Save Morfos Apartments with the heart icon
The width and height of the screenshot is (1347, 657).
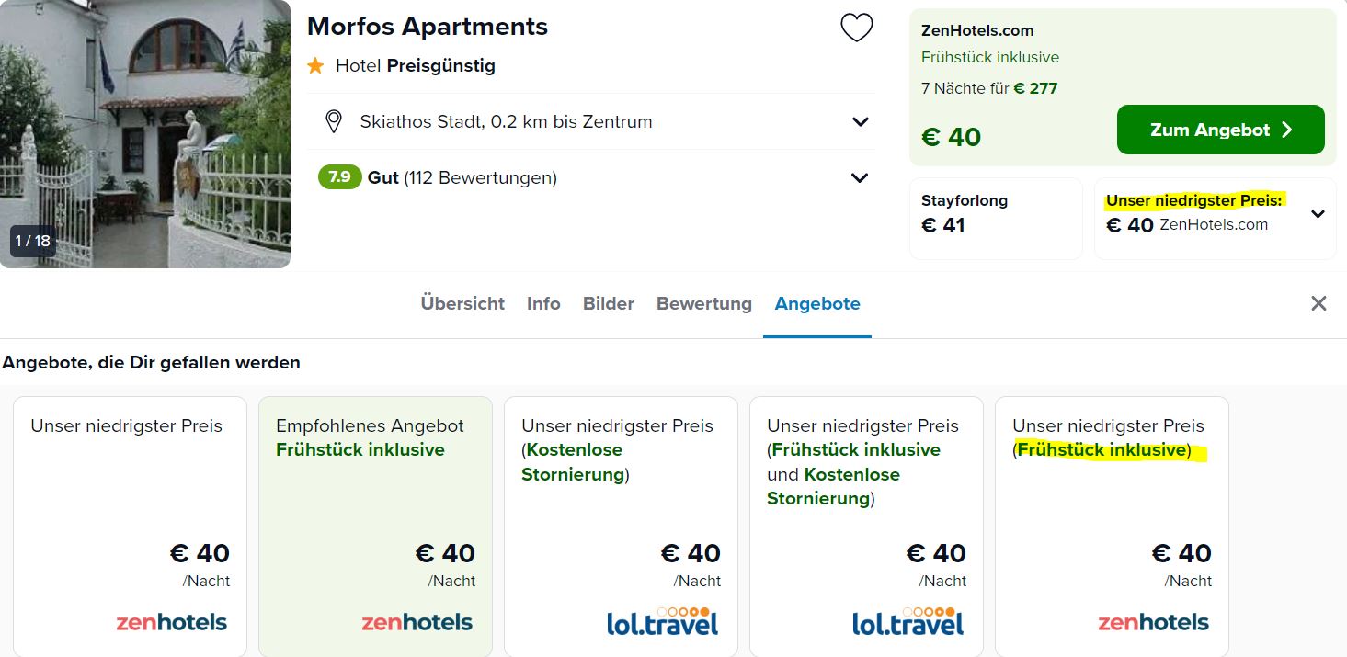point(856,28)
